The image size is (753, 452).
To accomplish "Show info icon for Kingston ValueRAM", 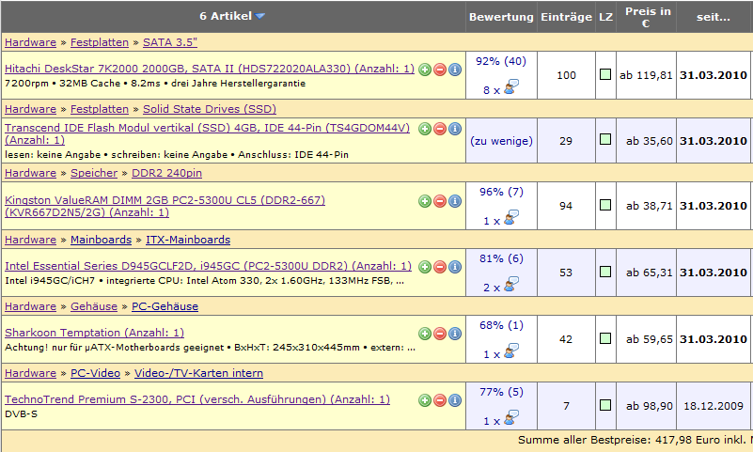I will 455,201.
